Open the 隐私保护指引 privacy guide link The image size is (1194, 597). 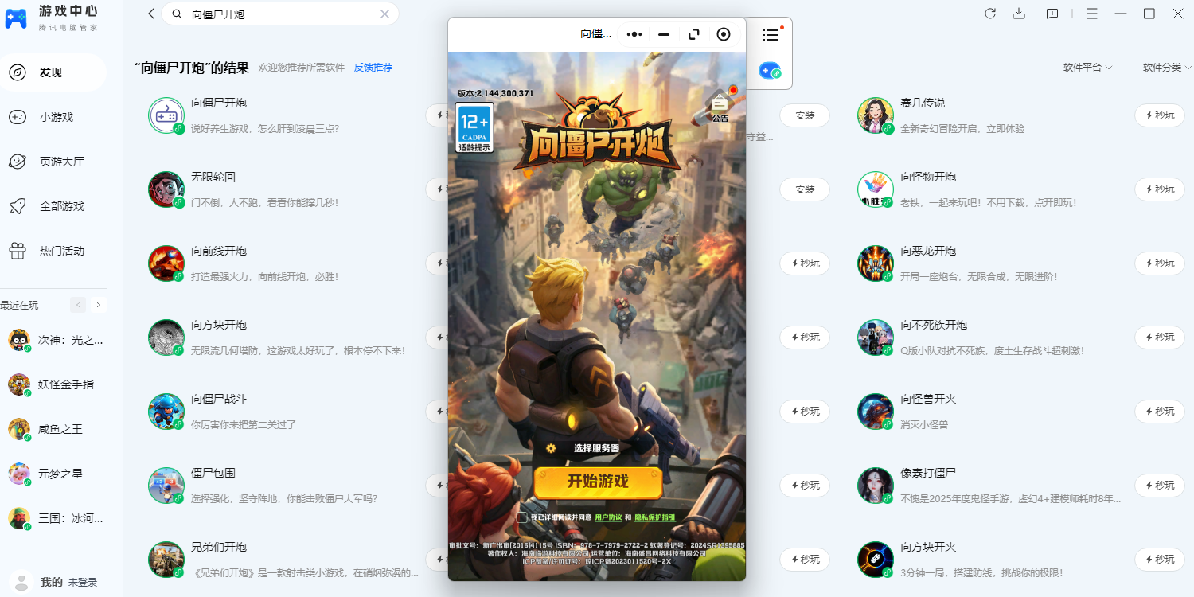[655, 517]
